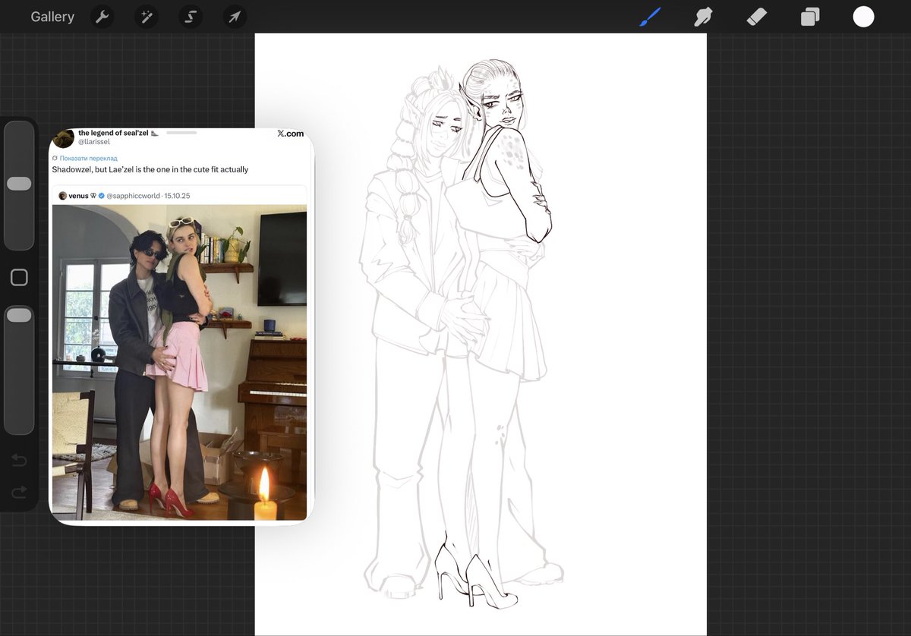Grab the reference window top handle bar
Screen dimensions: 911x636
(181, 132)
